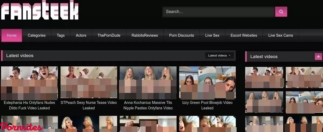The width and height of the screenshot is (323, 132).
Task: Click the dropdown arrow beside Latest videos
Action: tap(230, 56)
